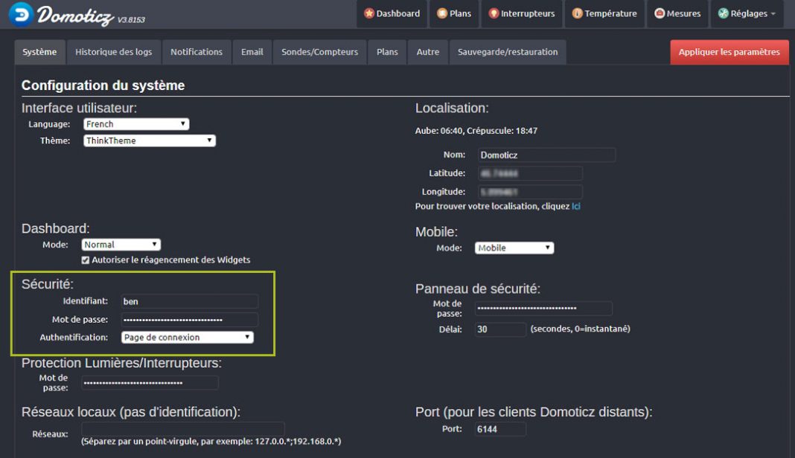
Task: Click the Identifiant field containing ben
Action: point(188,301)
